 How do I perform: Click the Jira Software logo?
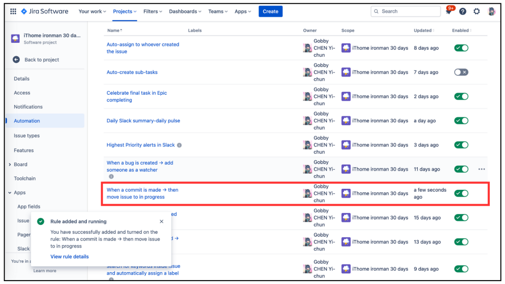[x=45, y=11]
